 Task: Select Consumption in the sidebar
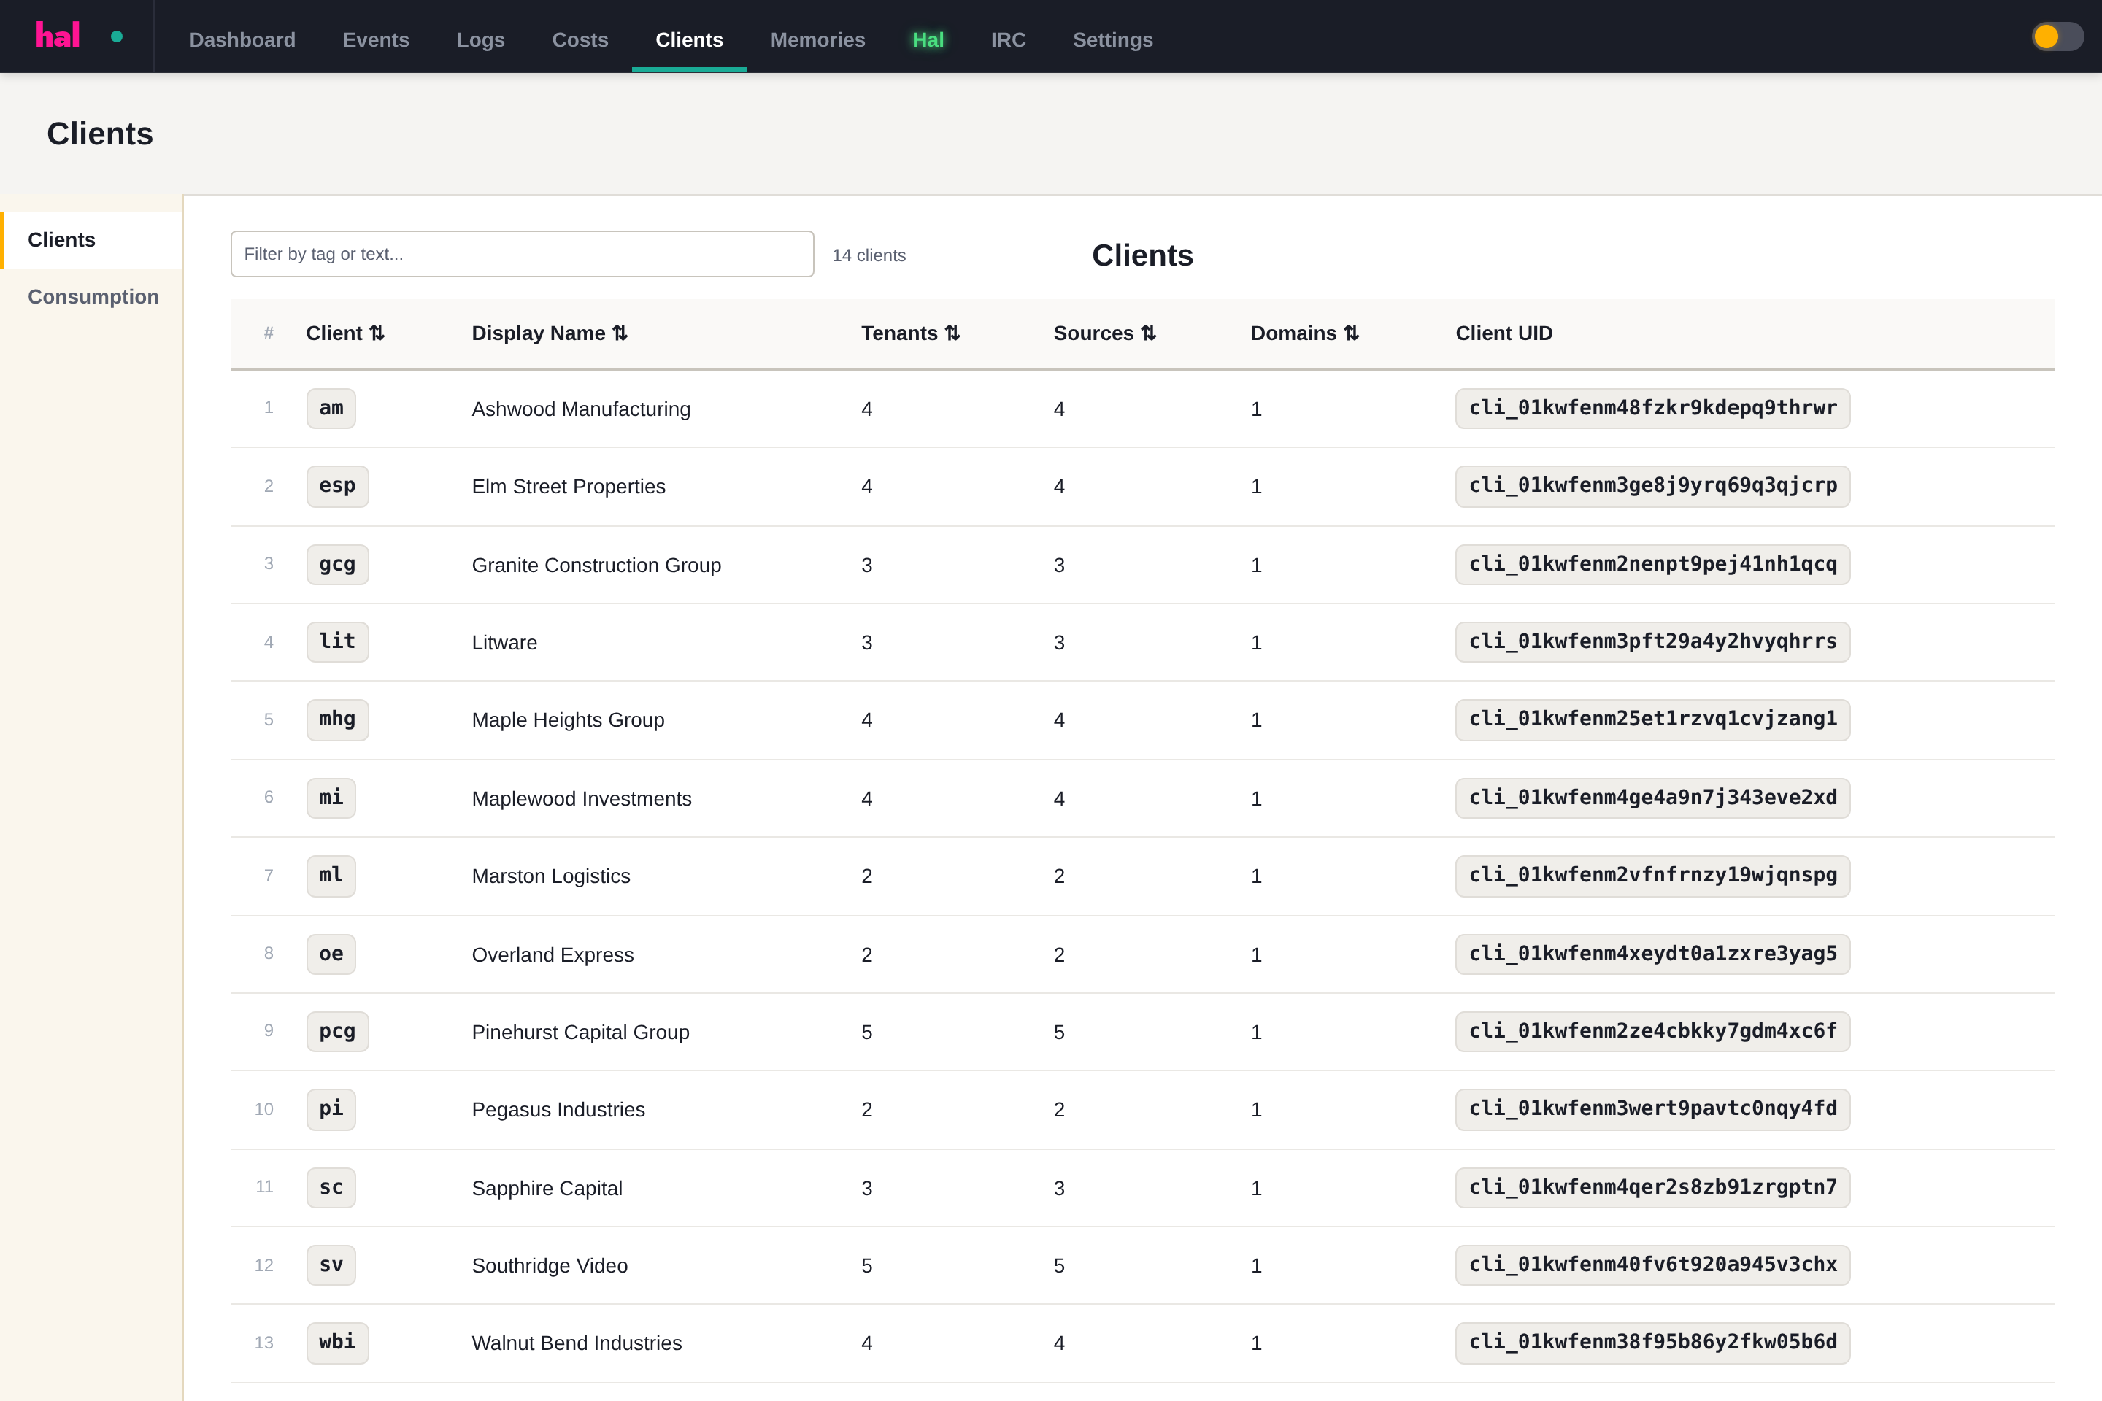[93, 297]
